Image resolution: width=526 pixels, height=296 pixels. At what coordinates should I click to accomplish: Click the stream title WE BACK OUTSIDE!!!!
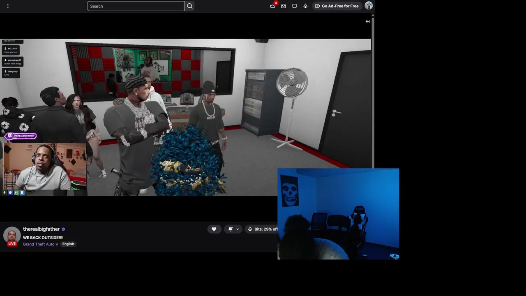click(43, 238)
